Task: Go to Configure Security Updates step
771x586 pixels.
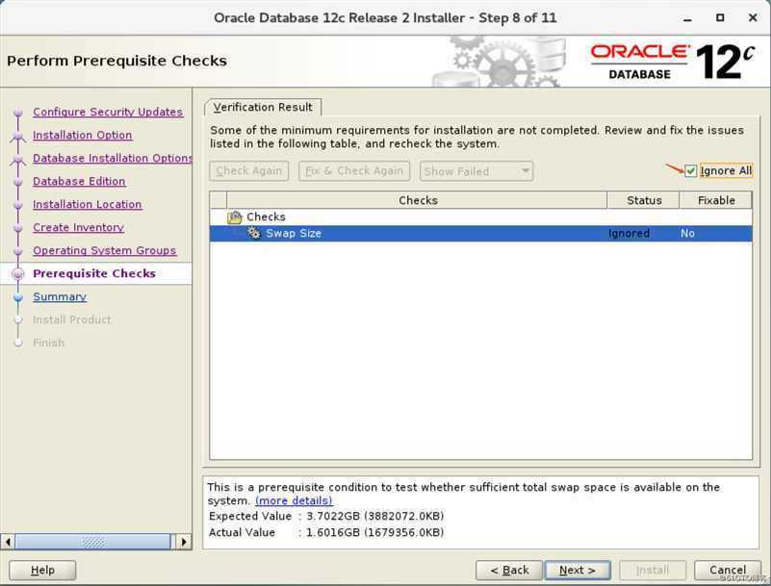Action: click(x=108, y=112)
